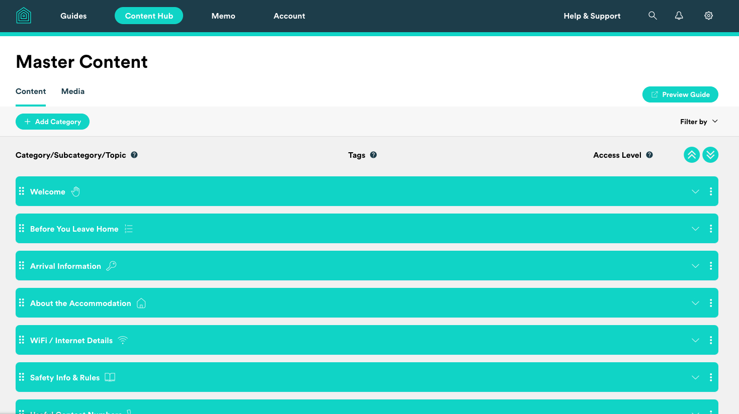The width and height of the screenshot is (739, 414).
Task: Open three-dot menu for About the Accommodation
Action: pyautogui.click(x=711, y=303)
